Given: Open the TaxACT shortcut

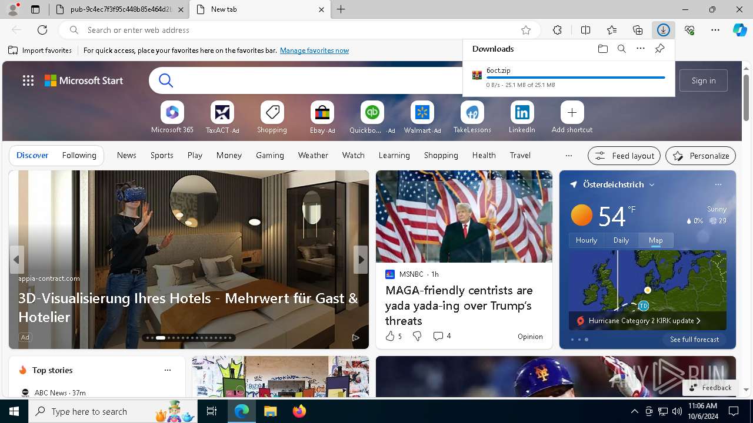Looking at the screenshot, I should pyautogui.click(x=222, y=117).
